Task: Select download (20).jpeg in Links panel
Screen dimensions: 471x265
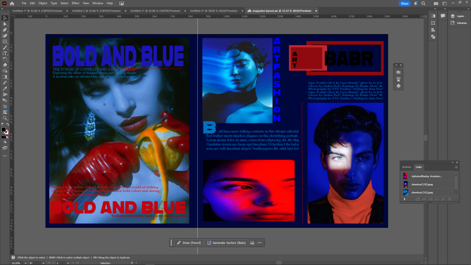Action: (x=422, y=184)
